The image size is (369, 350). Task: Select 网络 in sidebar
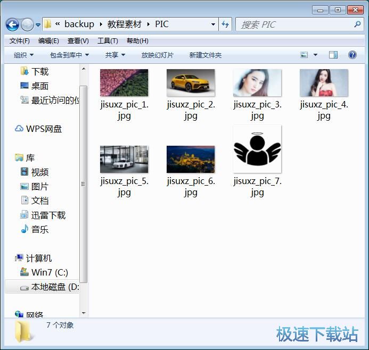point(29,314)
